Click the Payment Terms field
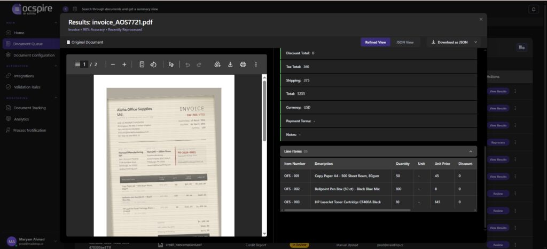 coord(379,121)
